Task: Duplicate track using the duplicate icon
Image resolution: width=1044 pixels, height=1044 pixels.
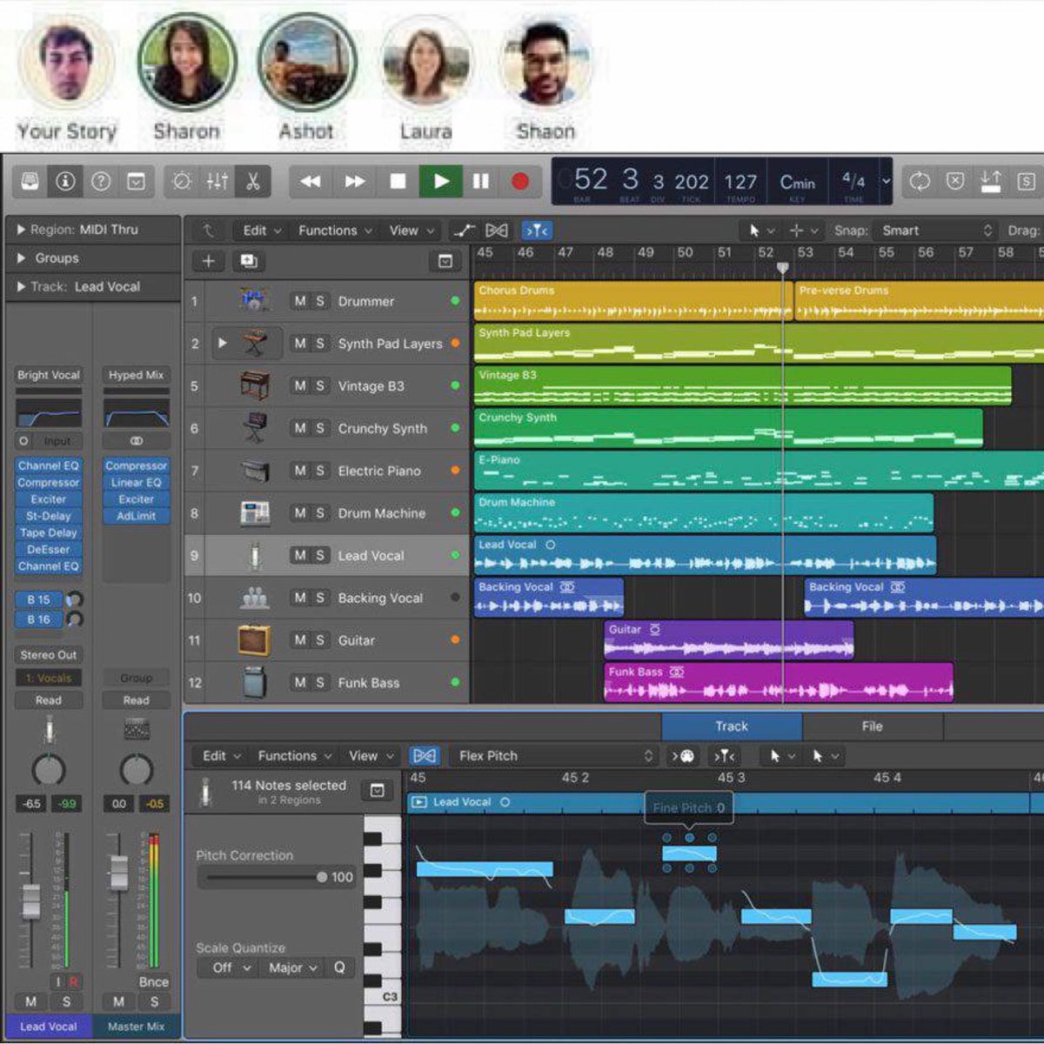Action: pyautogui.click(x=248, y=261)
